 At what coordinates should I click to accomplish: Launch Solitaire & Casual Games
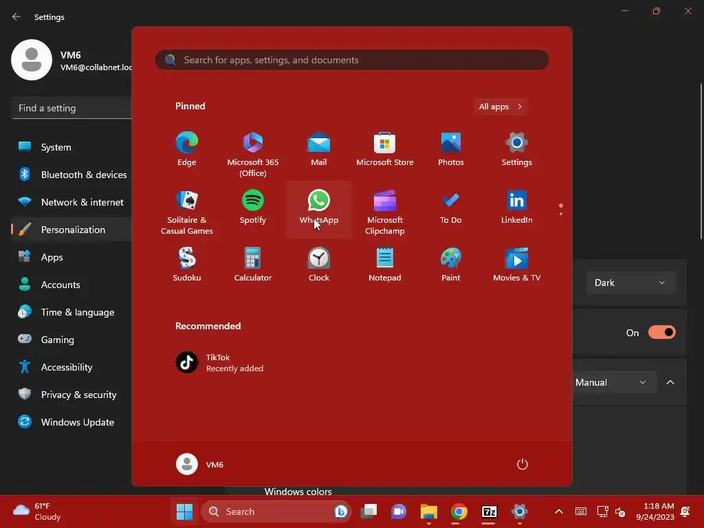coord(187,211)
